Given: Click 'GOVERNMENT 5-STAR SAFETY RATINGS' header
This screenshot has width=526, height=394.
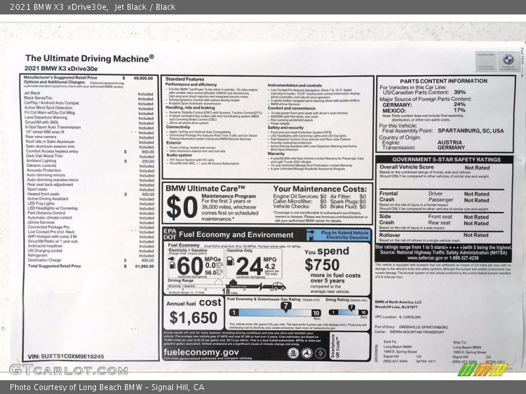Looking at the screenshot, I should [x=446, y=160].
